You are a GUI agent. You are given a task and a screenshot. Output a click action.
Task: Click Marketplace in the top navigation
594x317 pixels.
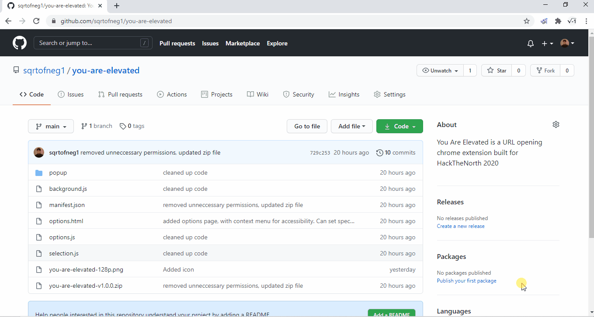point(243,43)
